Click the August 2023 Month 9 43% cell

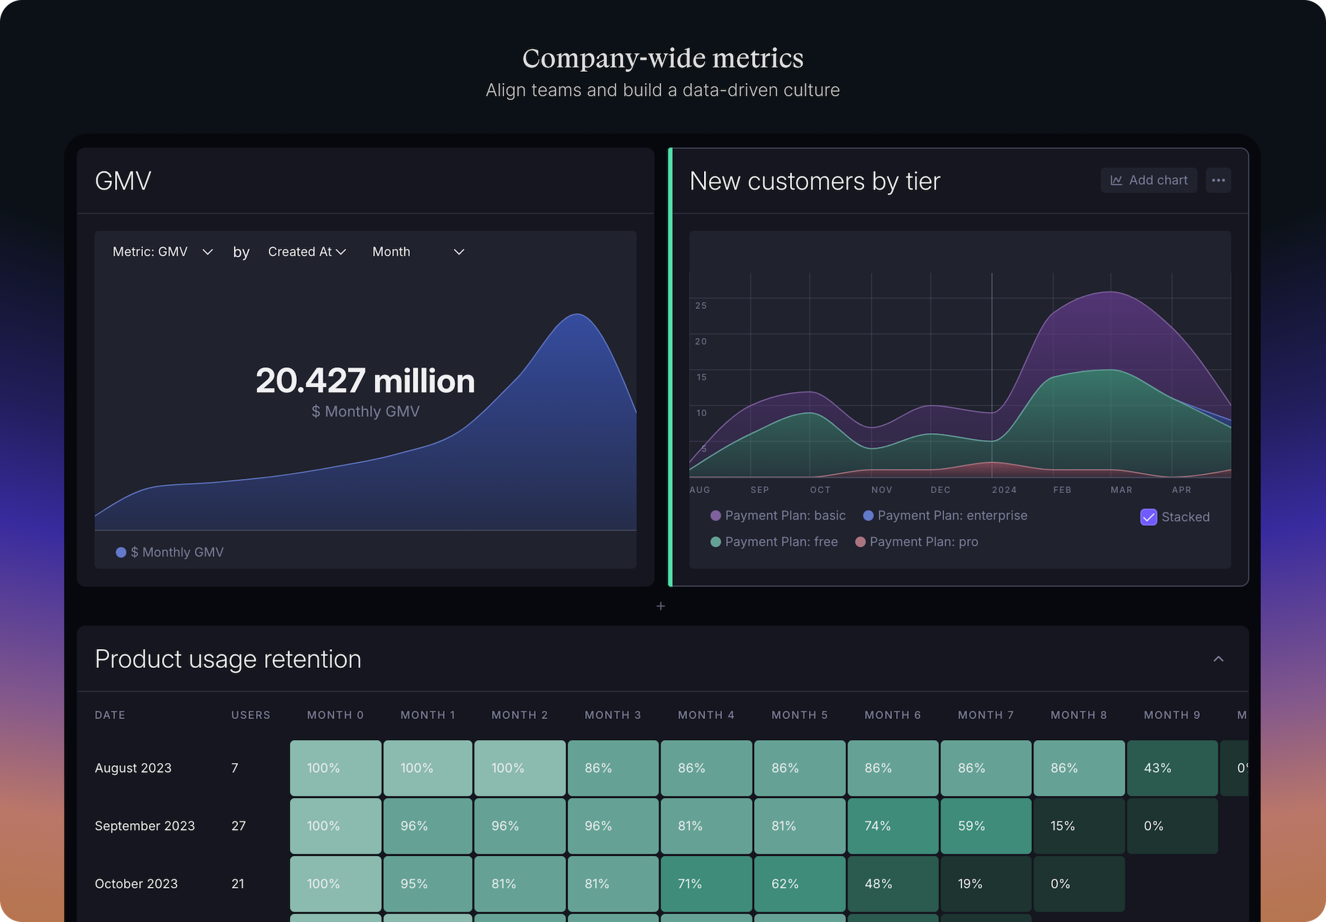pyautogui.click(x=1172, y=768)
